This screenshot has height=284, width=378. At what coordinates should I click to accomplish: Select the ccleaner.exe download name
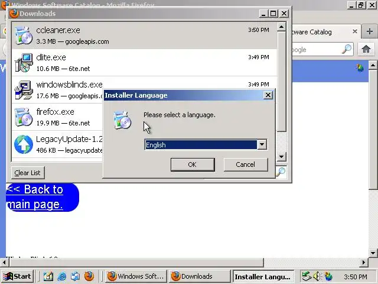[58, 30]
